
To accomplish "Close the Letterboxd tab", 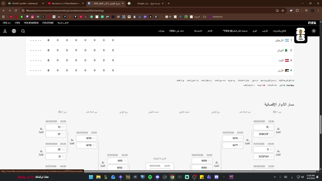I will click(x=43, y=4).
